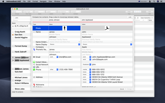This screenshot has width=165, height=103.
Task: Click the Nickname red icon
Action: [34, 85]
